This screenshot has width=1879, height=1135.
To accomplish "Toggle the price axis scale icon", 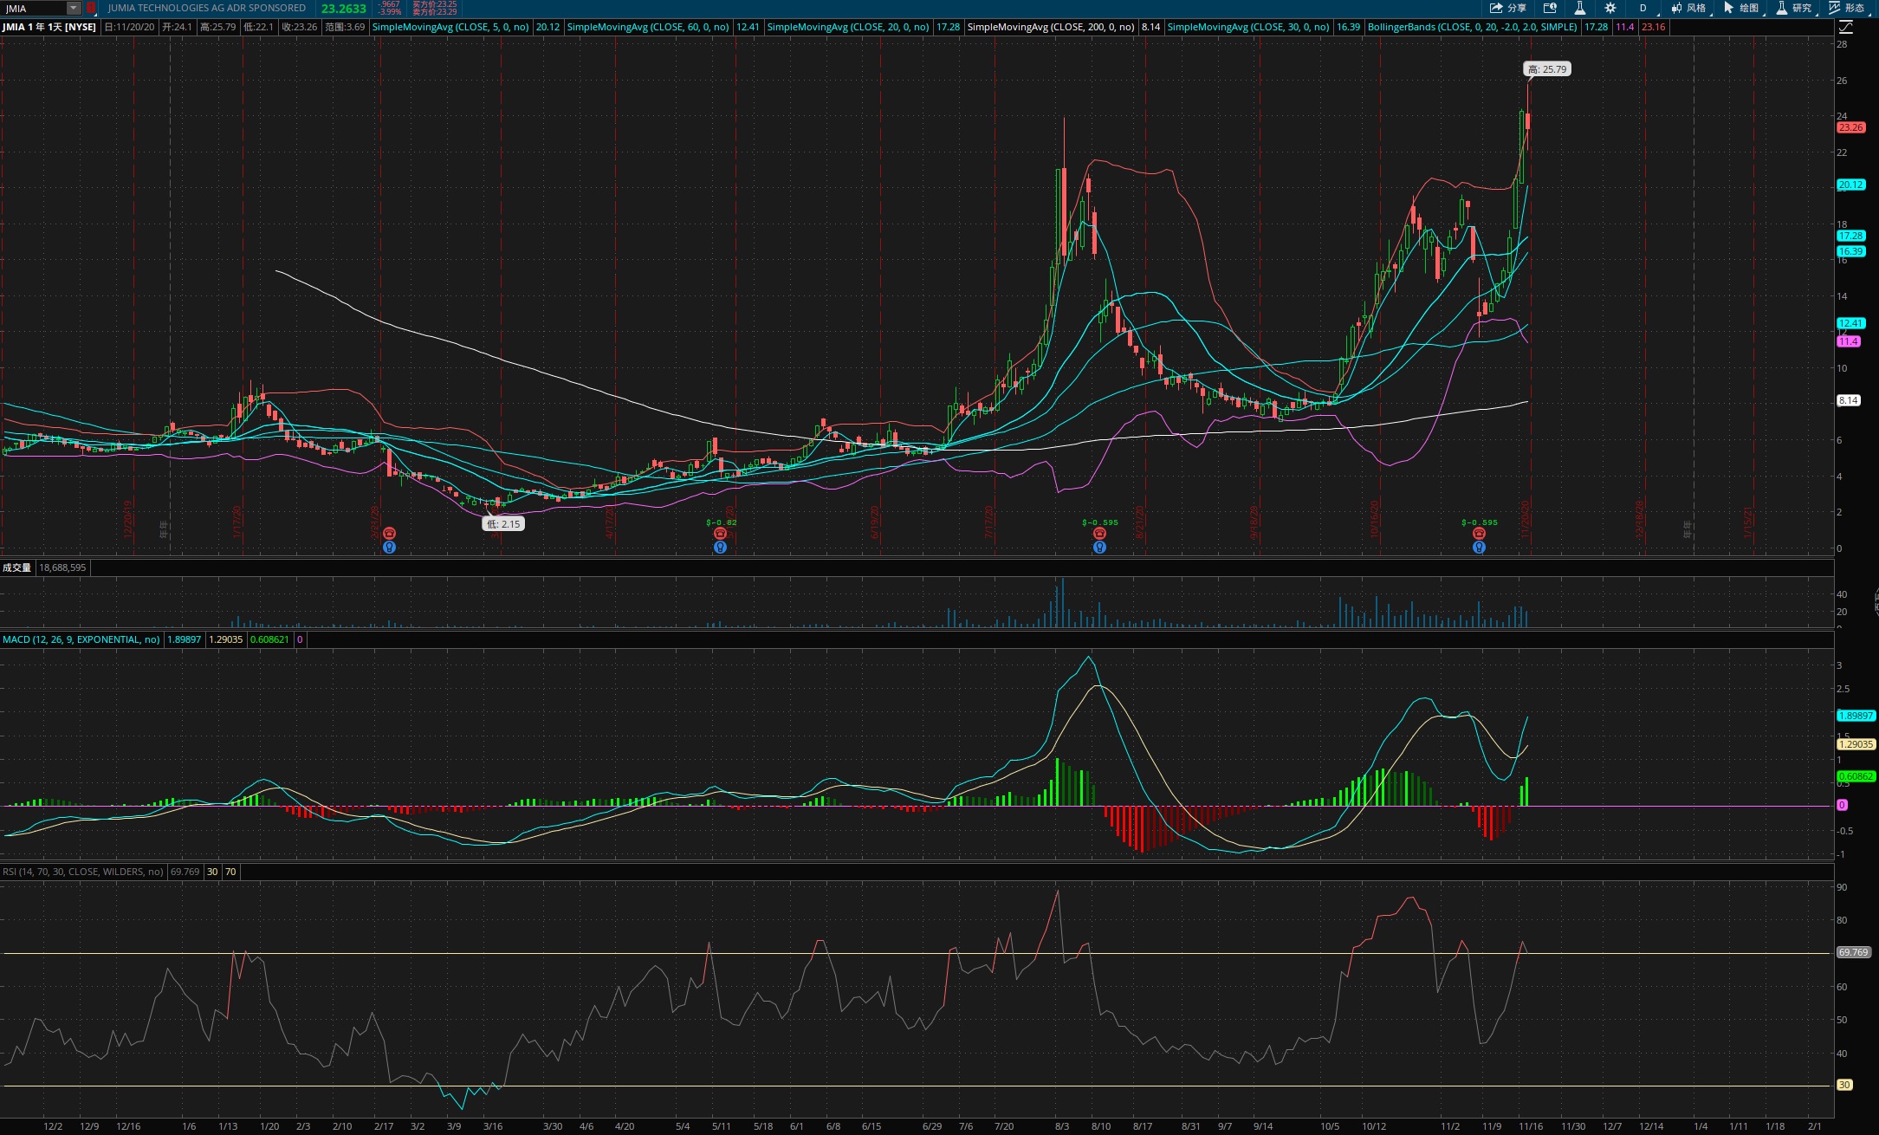I will coord(1845,27).
